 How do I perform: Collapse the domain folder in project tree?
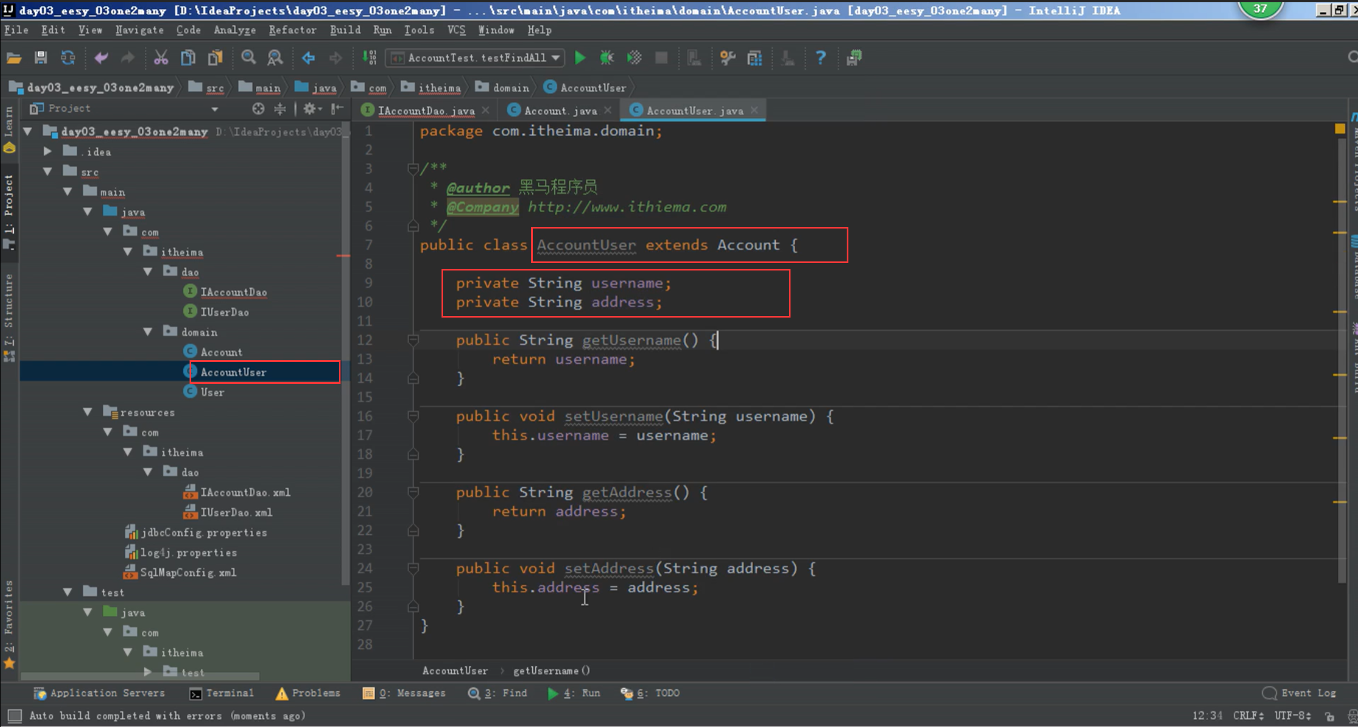(x=148, y=332)
